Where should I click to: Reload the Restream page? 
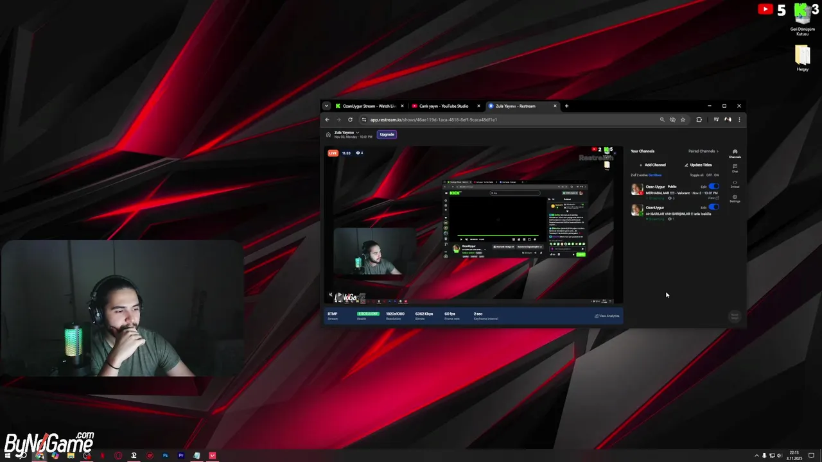coord(350,119)
